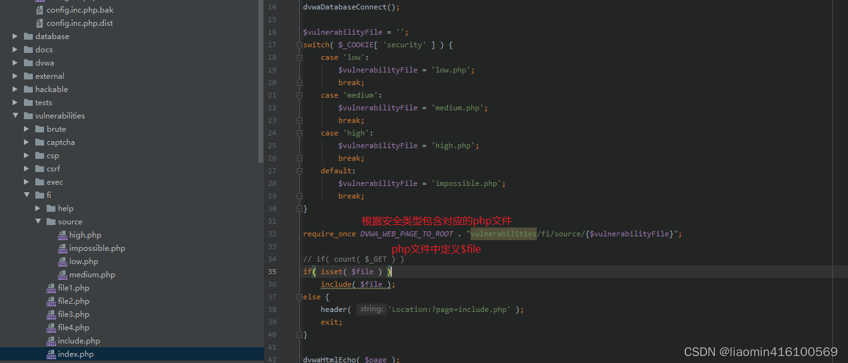Expand the csrf folder arrow

[26, 169]
